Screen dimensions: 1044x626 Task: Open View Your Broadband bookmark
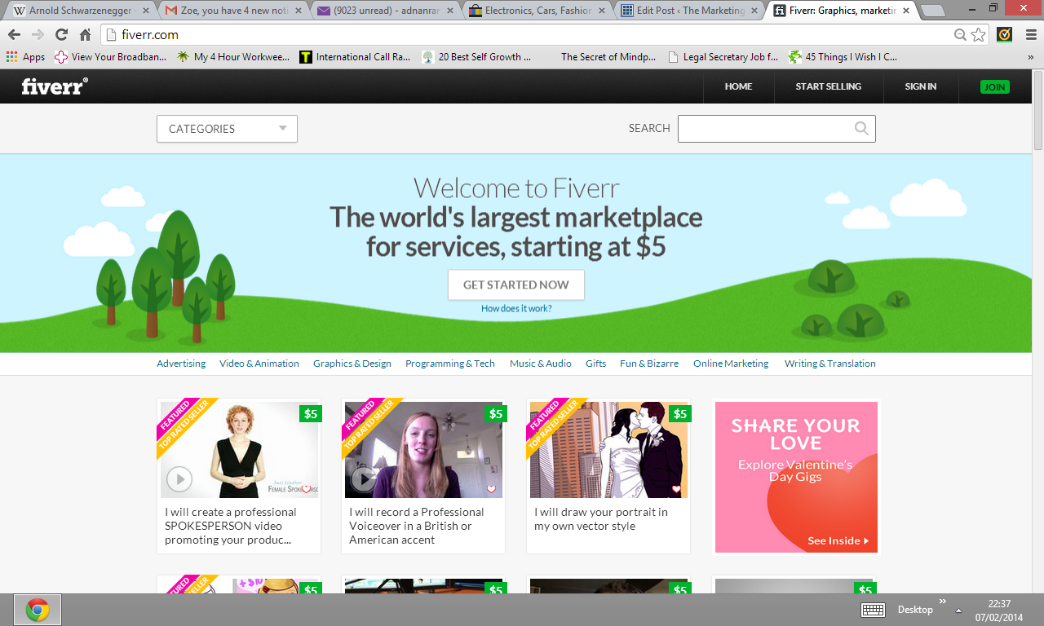pyautogui.click(x=110, y=57)
